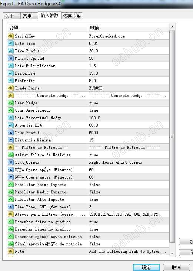
Task: Click the Desenhar faixa no grafico icon
Action: coord(10,222)
